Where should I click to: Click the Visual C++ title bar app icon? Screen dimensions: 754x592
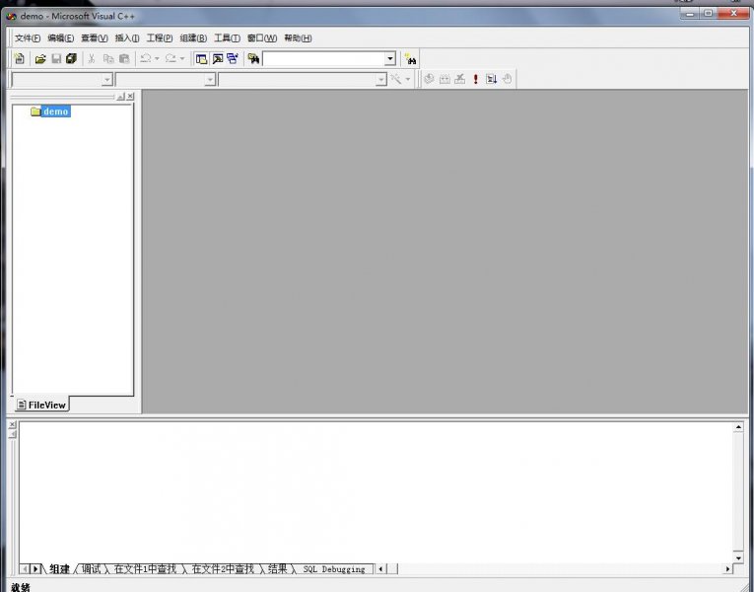tap(11, 16)
